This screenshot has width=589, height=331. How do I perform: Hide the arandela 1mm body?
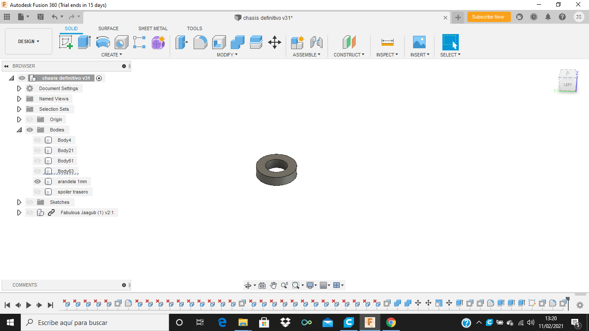pyautogui.click(x=38, y=181)
